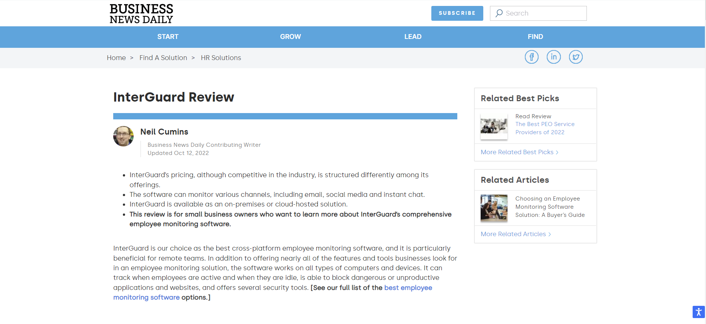706x324 pixels.
Task: Share on LinkedIn icon
Action: tap(553, 57)
